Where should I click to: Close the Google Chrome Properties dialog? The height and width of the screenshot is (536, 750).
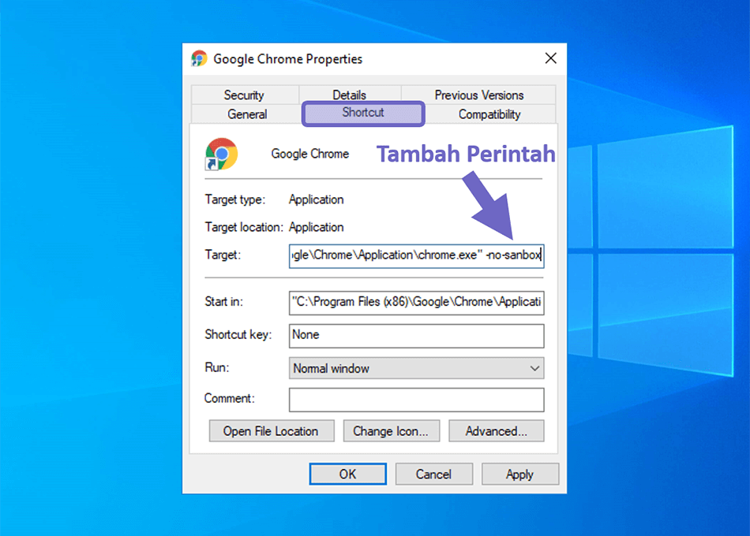click(550, 58)
